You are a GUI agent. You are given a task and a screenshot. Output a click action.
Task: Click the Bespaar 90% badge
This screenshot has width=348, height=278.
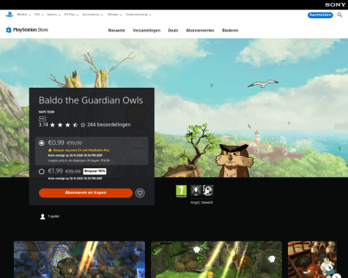(95, 171)
